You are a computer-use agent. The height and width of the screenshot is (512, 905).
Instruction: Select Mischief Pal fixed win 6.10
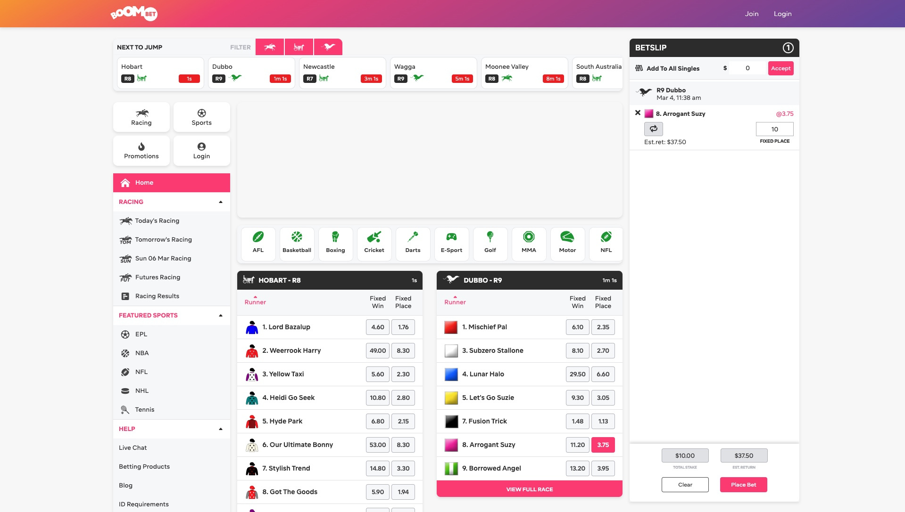pos(578,327)
